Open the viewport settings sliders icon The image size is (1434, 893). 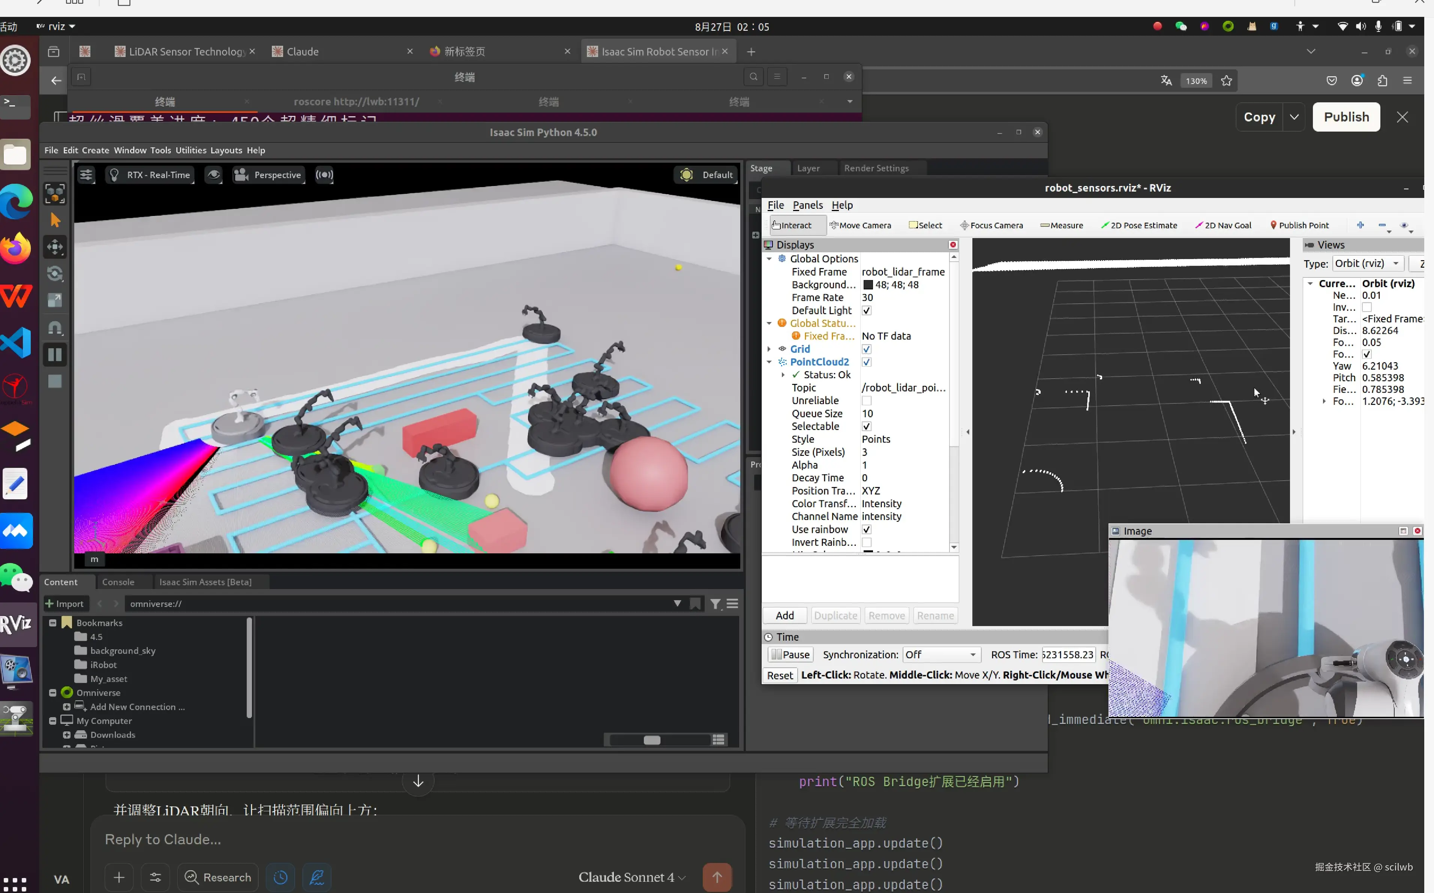point(86,175)
